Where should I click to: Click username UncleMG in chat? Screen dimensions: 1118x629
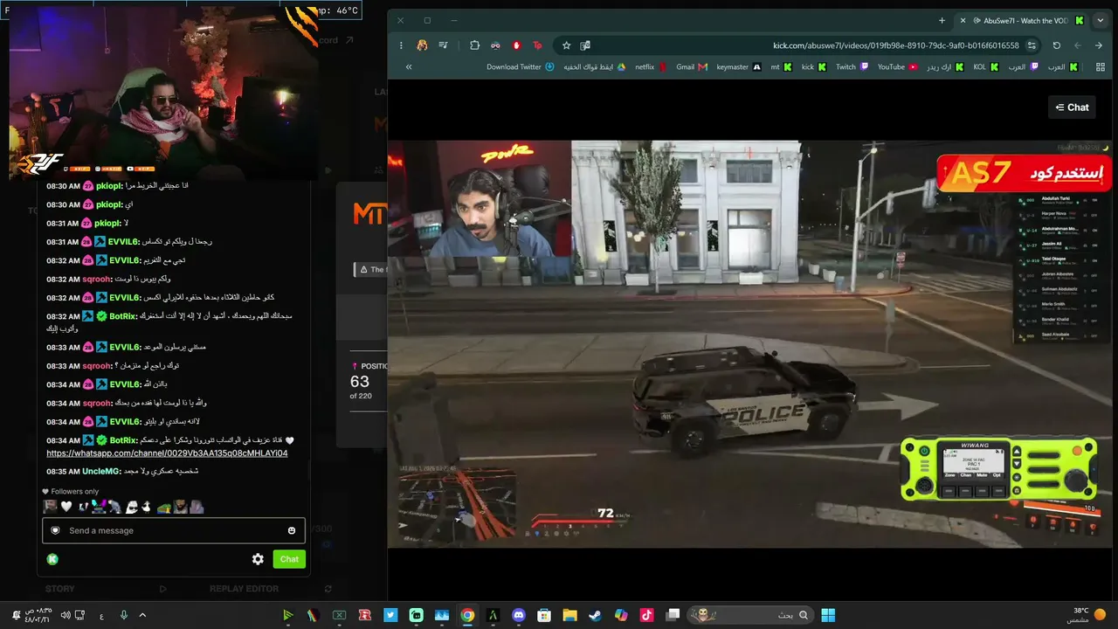coord(100,472)
